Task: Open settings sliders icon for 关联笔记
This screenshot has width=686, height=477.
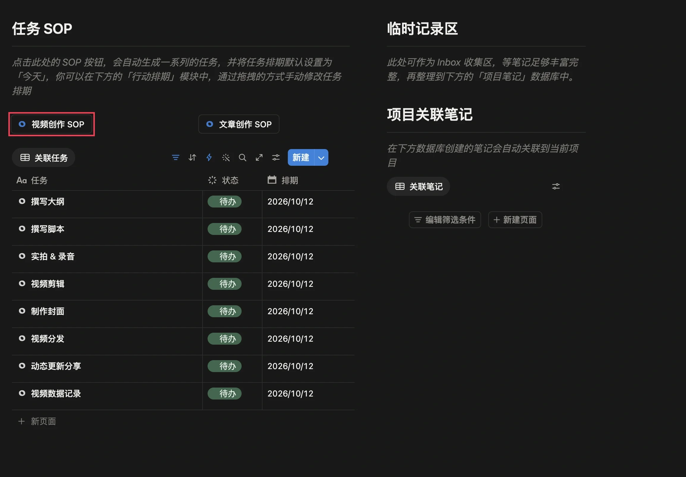Action: (556, 186)
